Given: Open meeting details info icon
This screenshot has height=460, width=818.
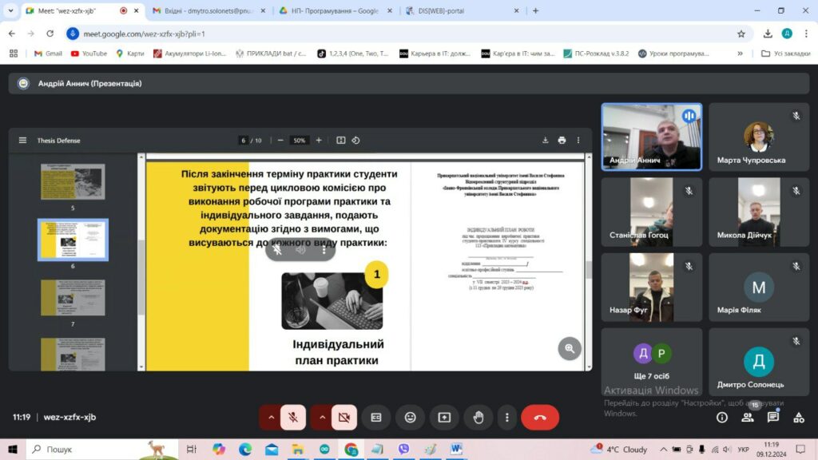Looking at the screenshot, I should (722, 417).
